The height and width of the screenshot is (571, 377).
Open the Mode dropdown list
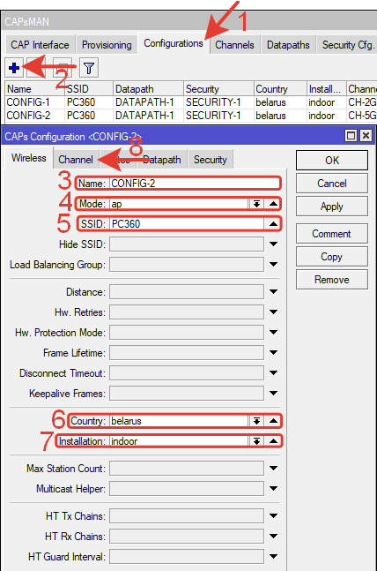(x=256, y=204)
